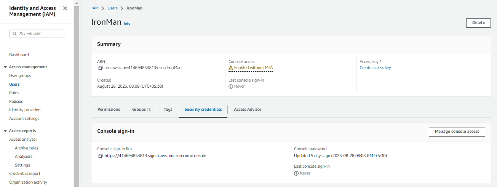The width and height of the screenshot is (497, 187).
Task: Select the Access Advisor tab
Action: pyautogui.click(x=248, y=109)
